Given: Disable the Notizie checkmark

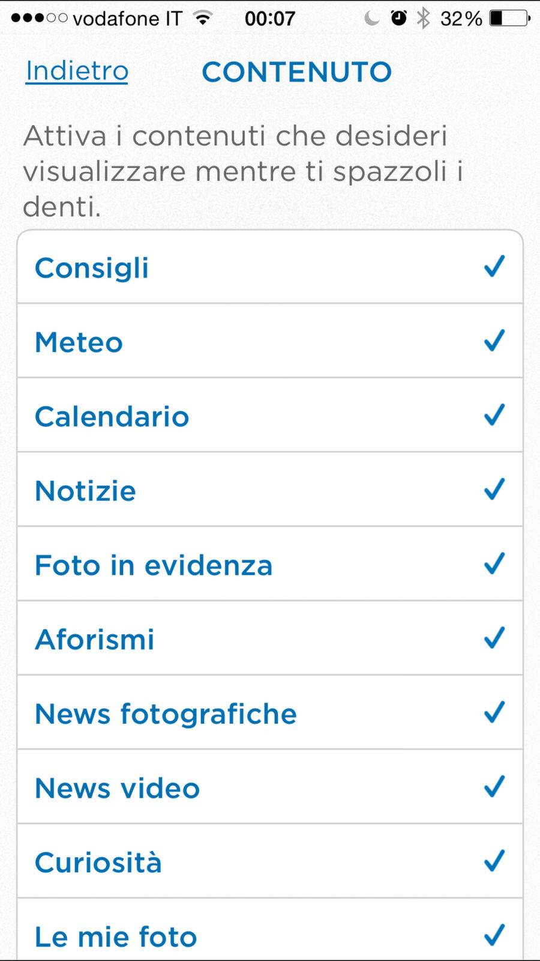Looking at the screenshot, I should pyautogui.click(x=494, y=490).
